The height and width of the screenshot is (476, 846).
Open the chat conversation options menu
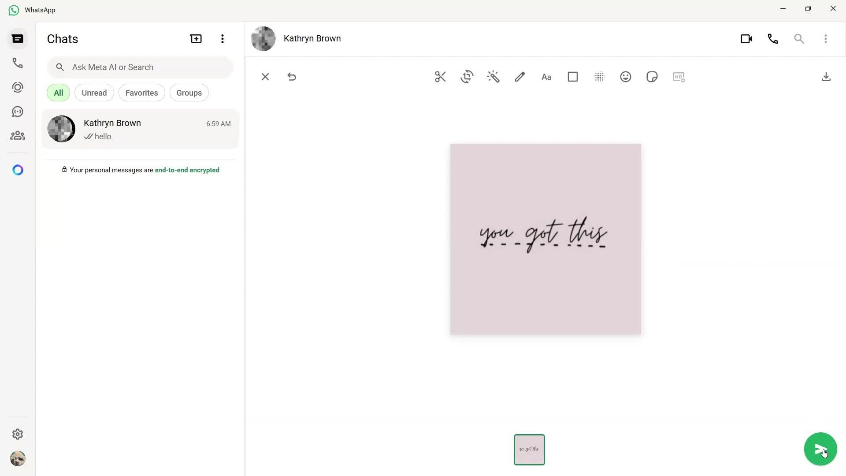coord(826,38)
